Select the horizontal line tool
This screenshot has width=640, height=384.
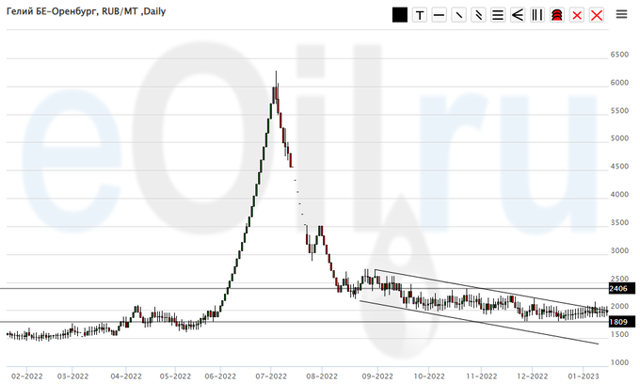tap(439, 15)
